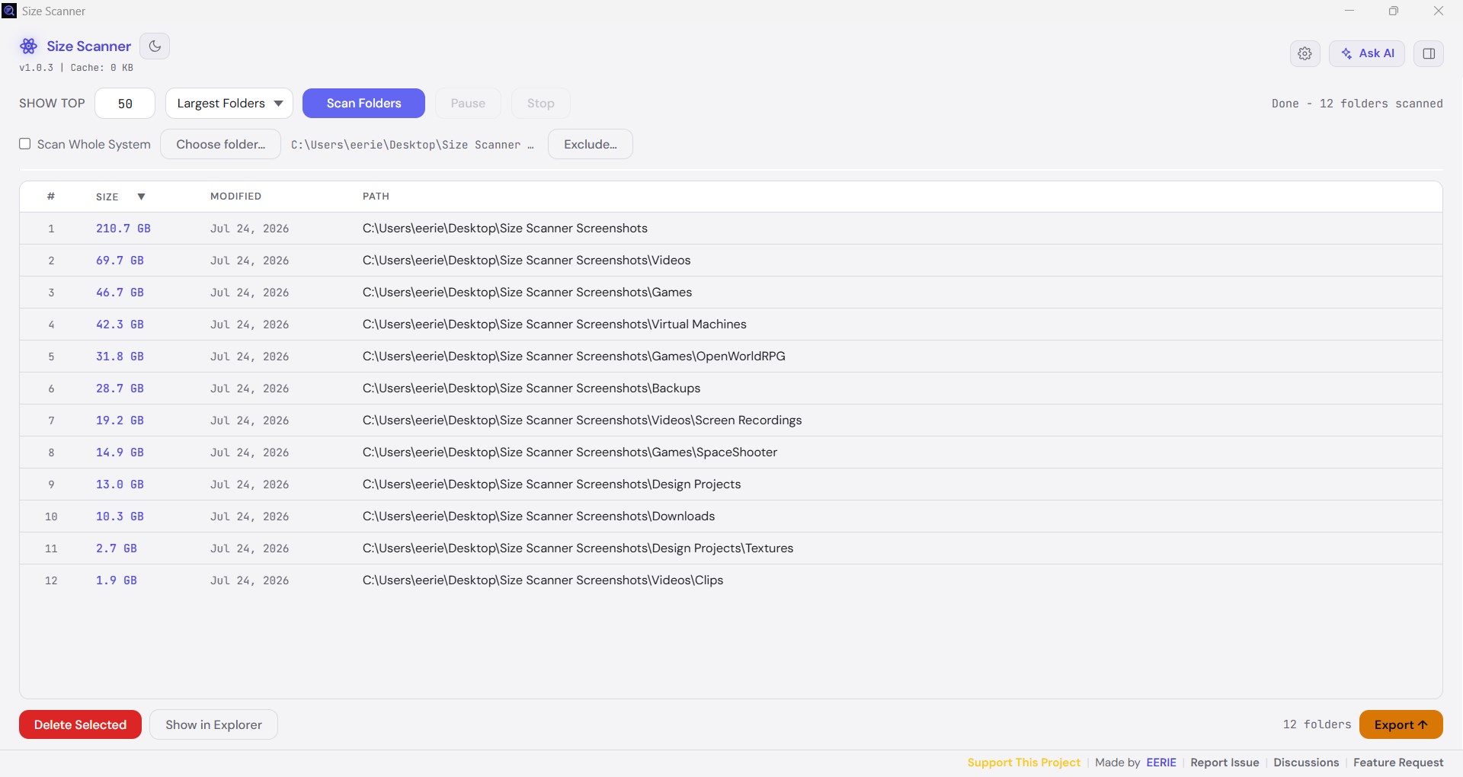This screenshot has width=1463, height=777.
Task: Open the Export menu
Action: [x=1401, y=724]
